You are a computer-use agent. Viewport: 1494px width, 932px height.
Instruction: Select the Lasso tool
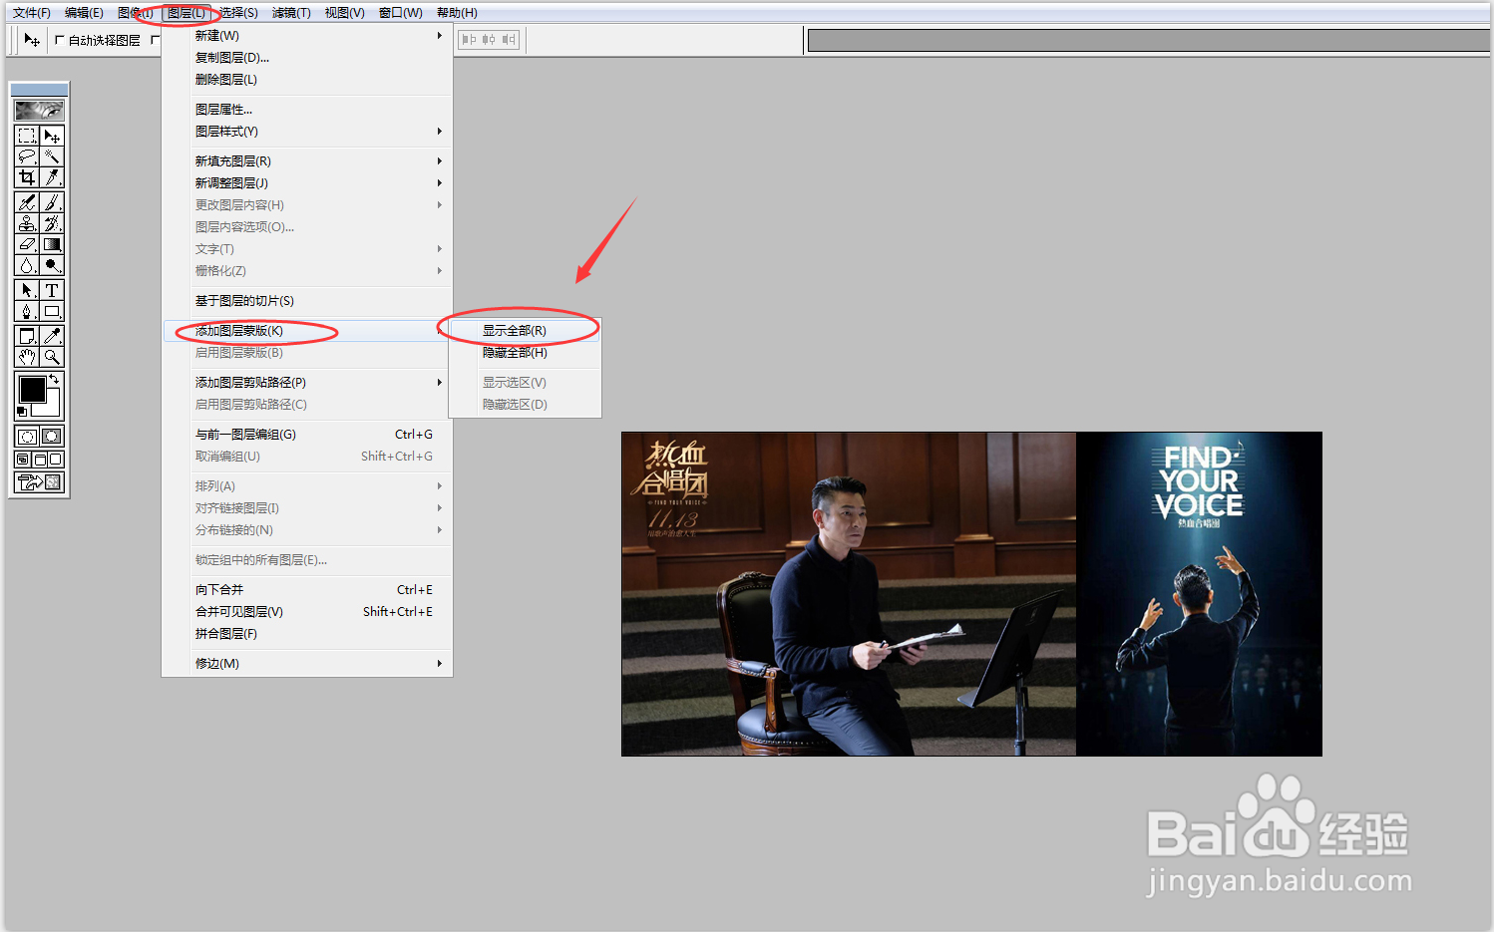(x=27, y=156)
